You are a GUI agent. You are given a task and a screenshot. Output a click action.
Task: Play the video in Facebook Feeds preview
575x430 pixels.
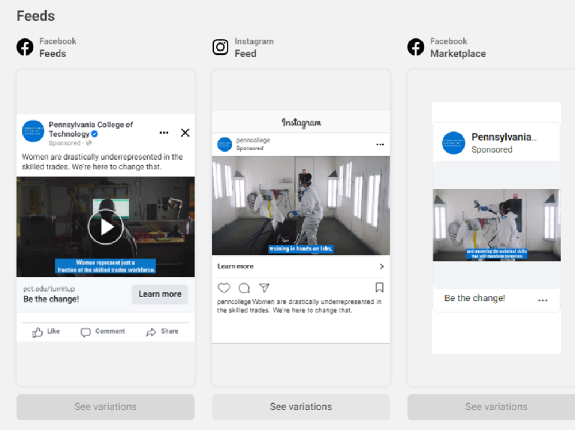105,227
